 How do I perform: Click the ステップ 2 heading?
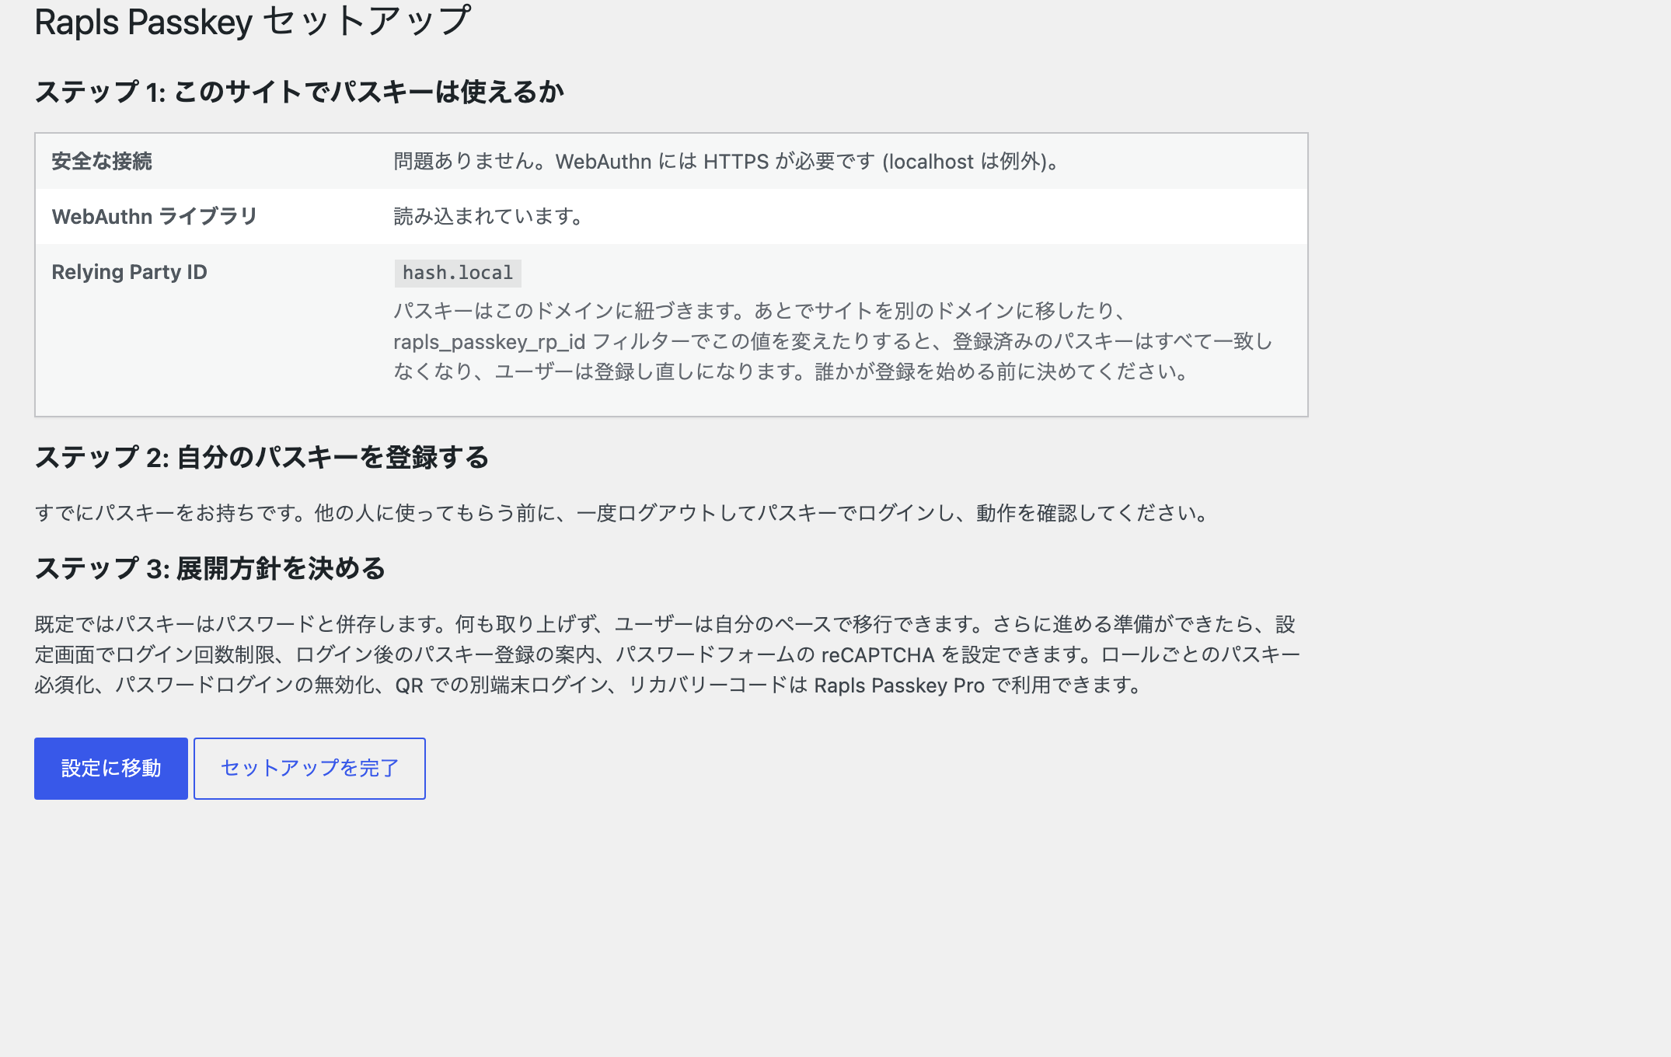(262, 457)
